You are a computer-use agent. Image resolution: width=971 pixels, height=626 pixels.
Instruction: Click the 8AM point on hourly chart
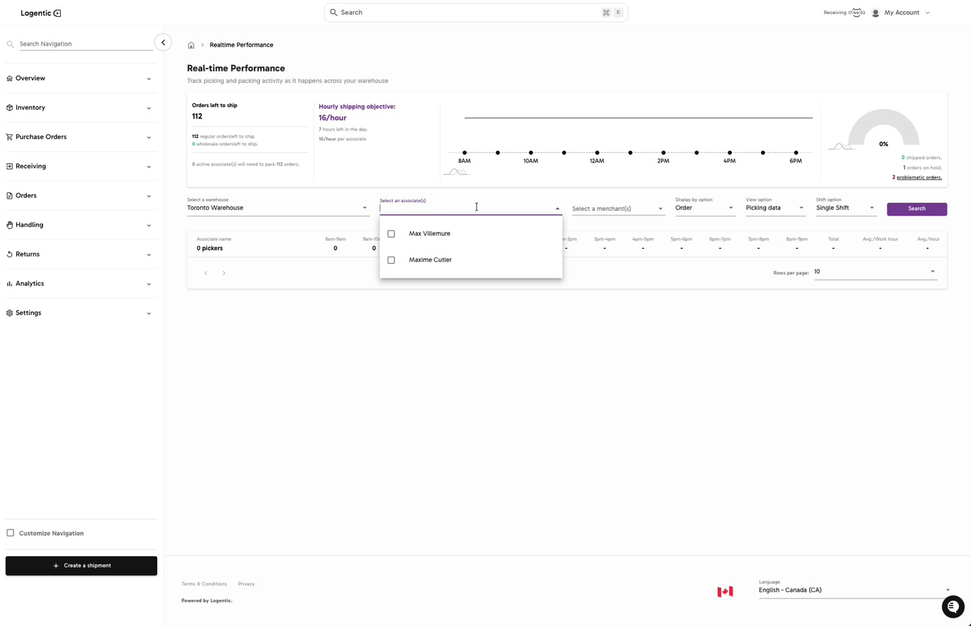tap(465, 153)
